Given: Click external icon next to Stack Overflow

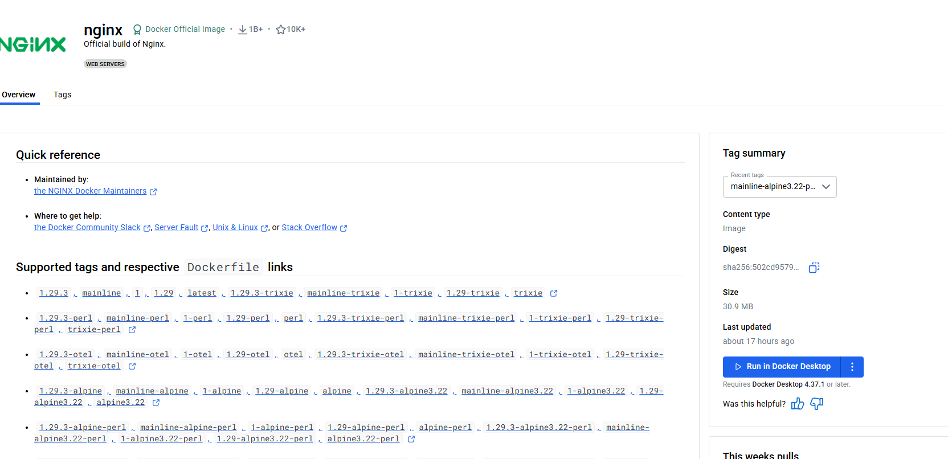Looking at the screenshot, I should point(344,228).
